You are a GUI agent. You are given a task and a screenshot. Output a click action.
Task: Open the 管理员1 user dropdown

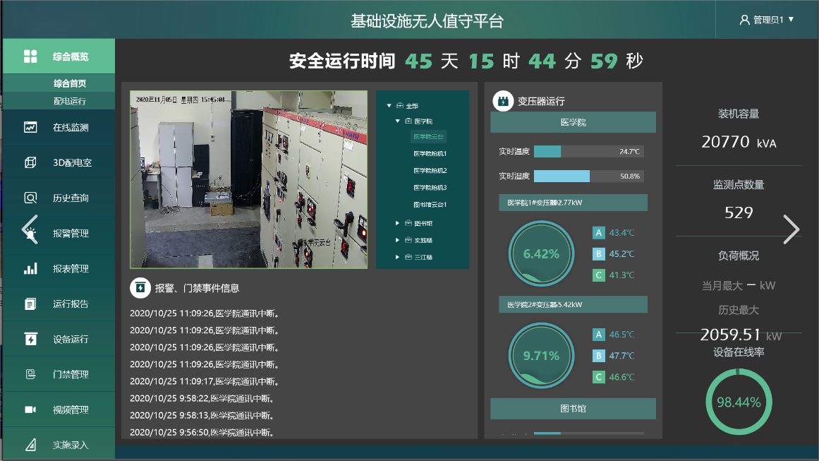[x=767, y=20]
